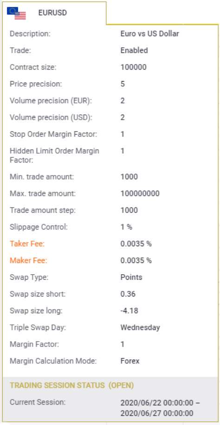Select the EURUSD symbol tab
Viewport: 220px width, 425px height.
tap(54, 13)
